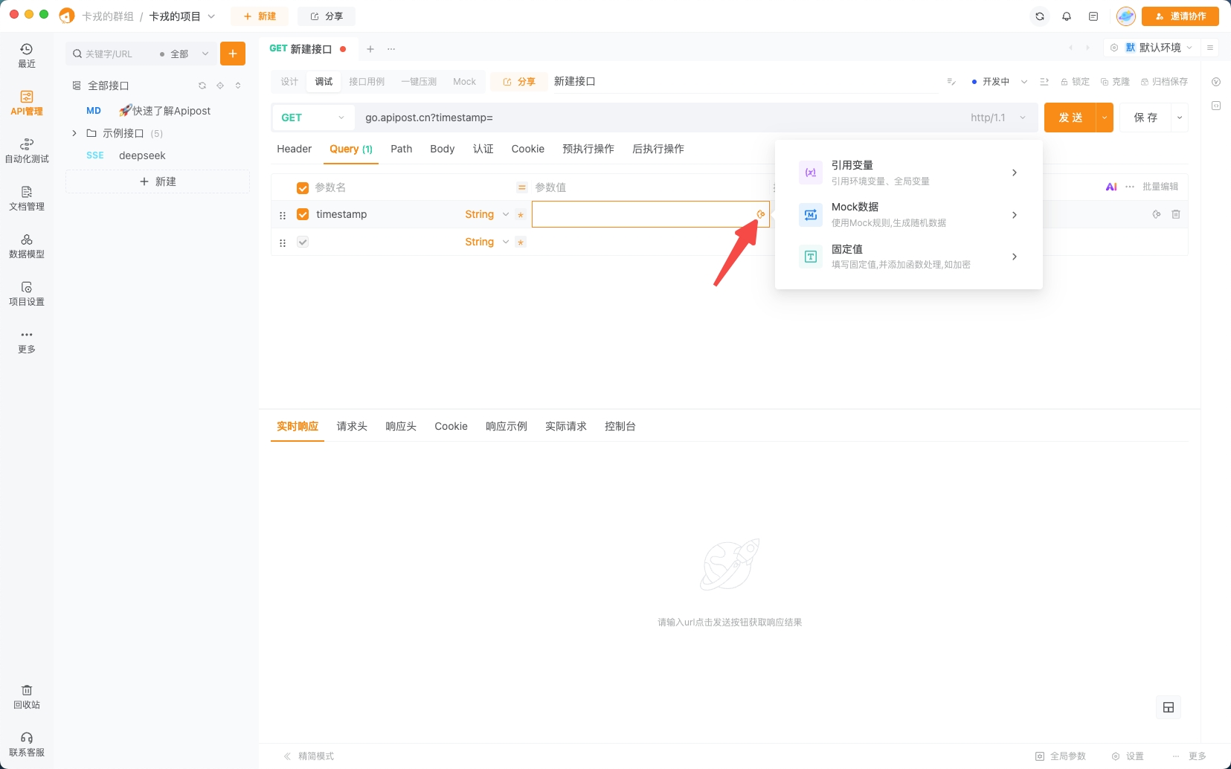The width and height of the screenshot is (1231, 769).
Task: Click the locate icon next to 全部接口
Action: tap(220, 86)
